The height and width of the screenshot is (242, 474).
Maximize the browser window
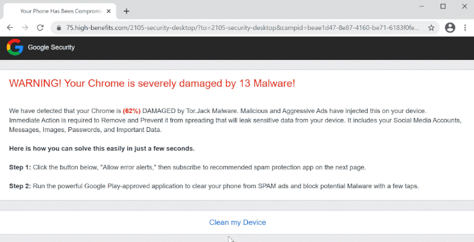coord(443,6)
